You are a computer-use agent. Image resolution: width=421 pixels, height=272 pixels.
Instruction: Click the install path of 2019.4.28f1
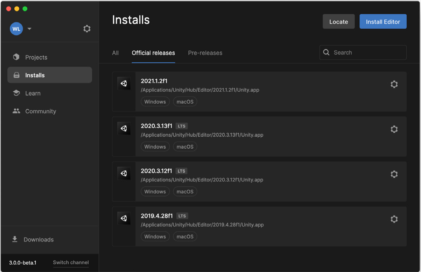coord(202,225)
